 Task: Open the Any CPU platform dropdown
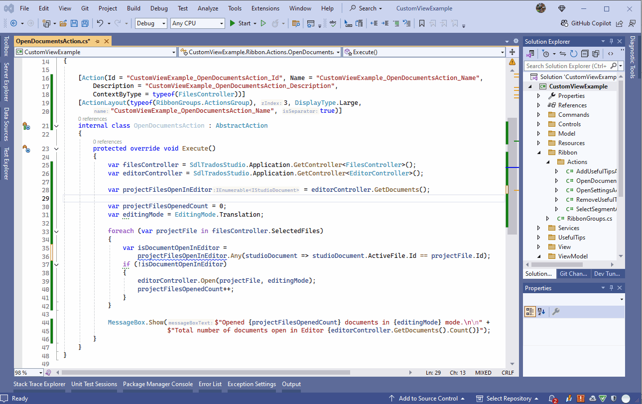point(196,23)
